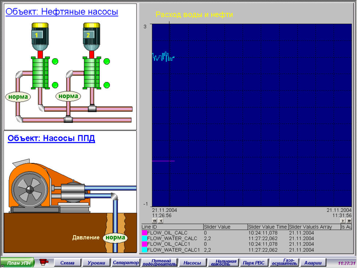The width and height of the screenshot is (357, 268).
Task: Click the Давление 'норма' pressure indicator
Action: click(115, 238)
